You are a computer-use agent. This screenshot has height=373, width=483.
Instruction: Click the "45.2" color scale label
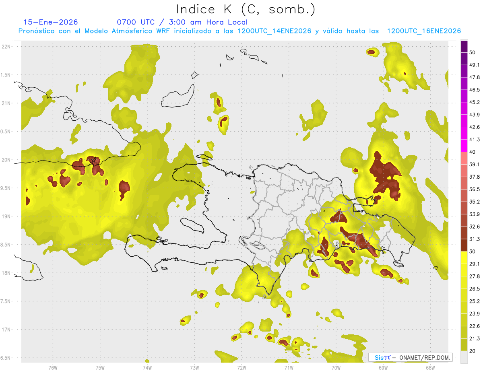[475, 102]
